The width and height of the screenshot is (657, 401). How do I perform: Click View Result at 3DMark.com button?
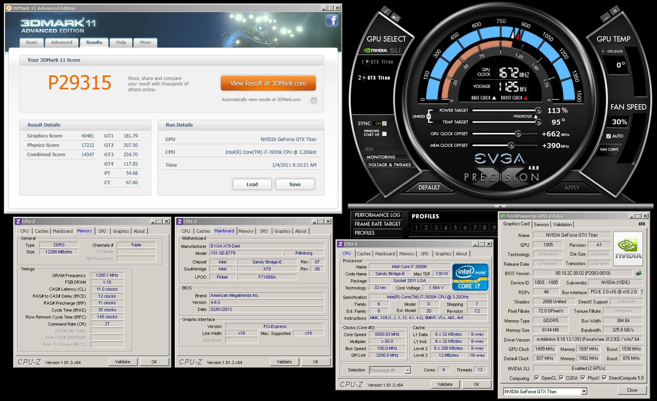pos(268,83)
